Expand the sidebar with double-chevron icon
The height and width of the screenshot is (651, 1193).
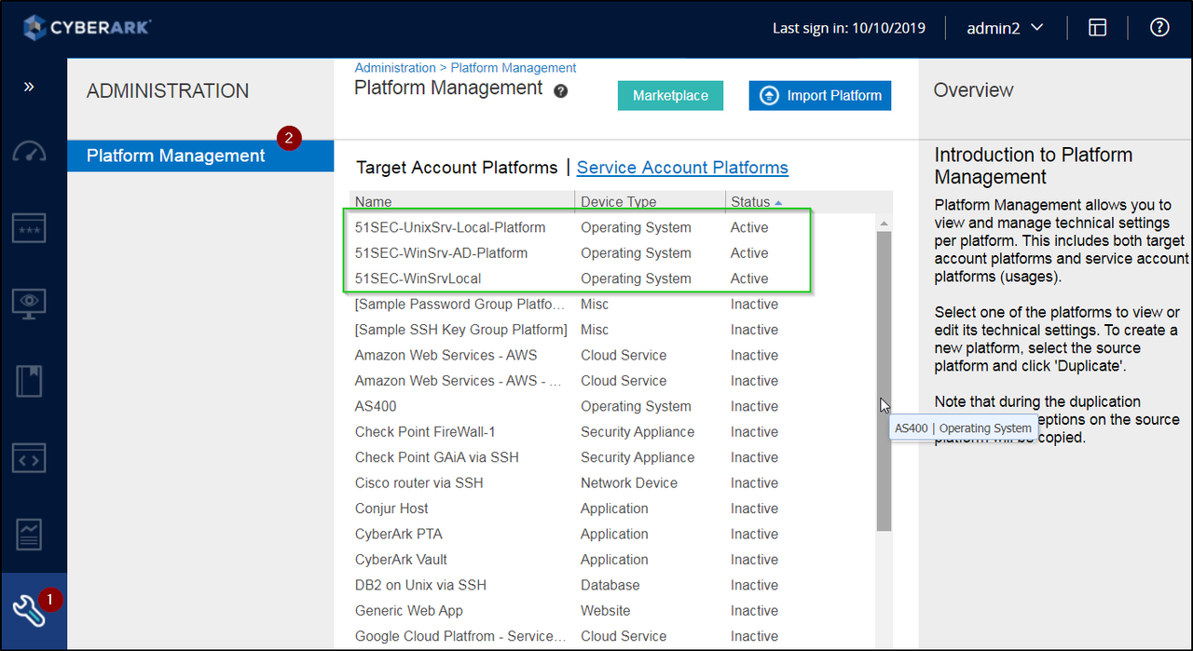29,87
